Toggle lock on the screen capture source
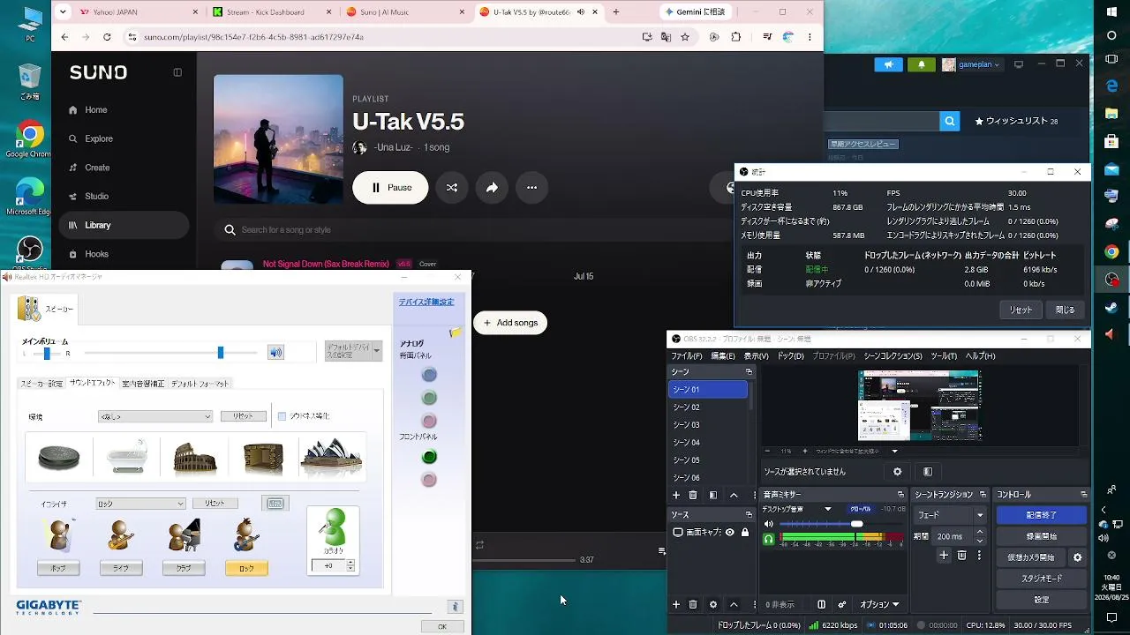Viewport: 1130px width, 635px height. (x=745, y=533)
